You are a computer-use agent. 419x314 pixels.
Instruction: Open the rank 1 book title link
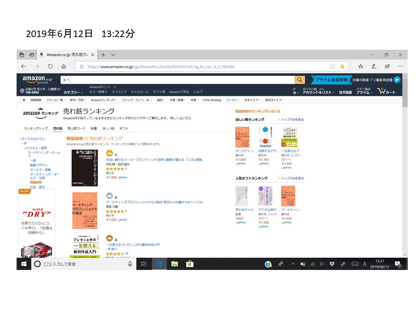pyautogui.click(x=155, y=160)
